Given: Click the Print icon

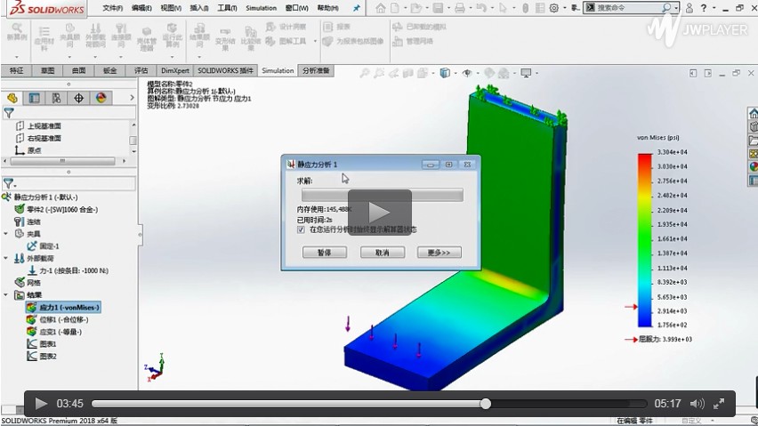Looking at the screenshot, I should coord(459,8).
